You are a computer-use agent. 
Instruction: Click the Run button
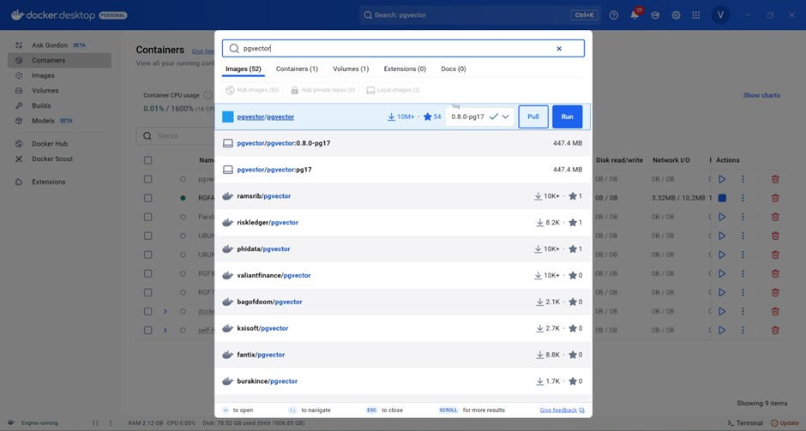point(567,117)
